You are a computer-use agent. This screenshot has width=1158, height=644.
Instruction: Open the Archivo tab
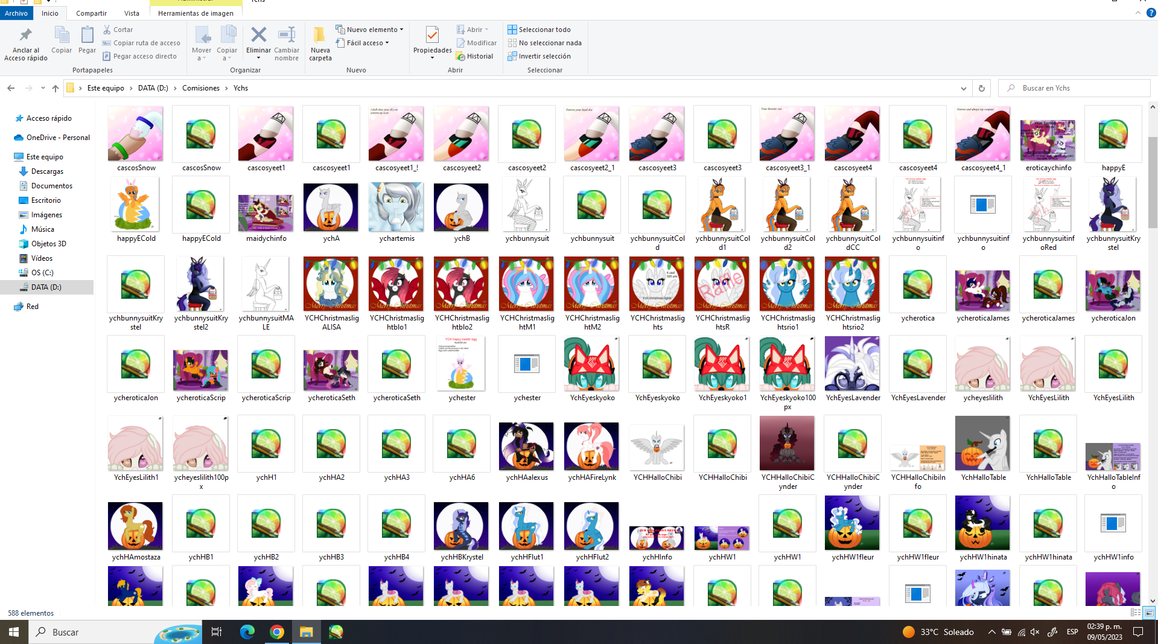click(x=16, y=13)
